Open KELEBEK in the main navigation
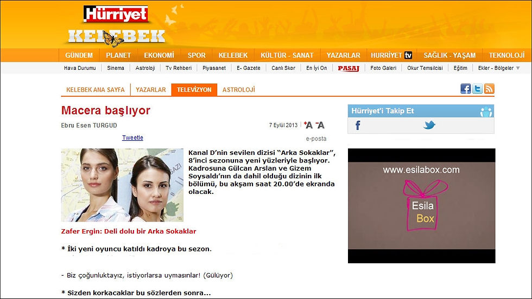532x299 pixels. coord(233,55)
